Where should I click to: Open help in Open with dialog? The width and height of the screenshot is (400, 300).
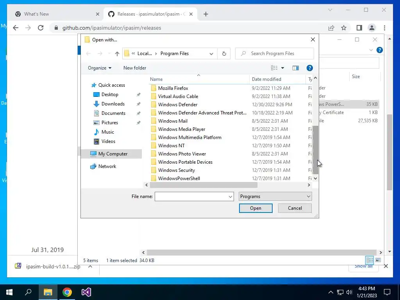[x=309, y=68]
